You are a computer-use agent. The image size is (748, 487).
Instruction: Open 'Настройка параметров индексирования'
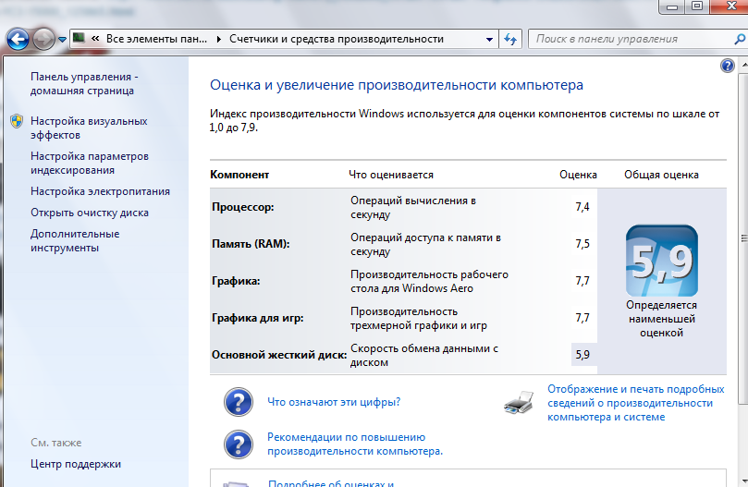(89, 163)
